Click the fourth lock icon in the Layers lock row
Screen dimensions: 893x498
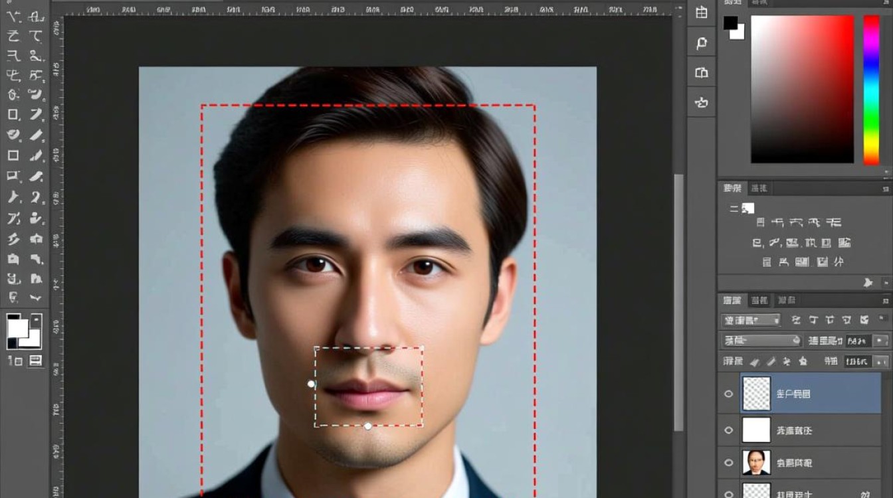[803, 362]
